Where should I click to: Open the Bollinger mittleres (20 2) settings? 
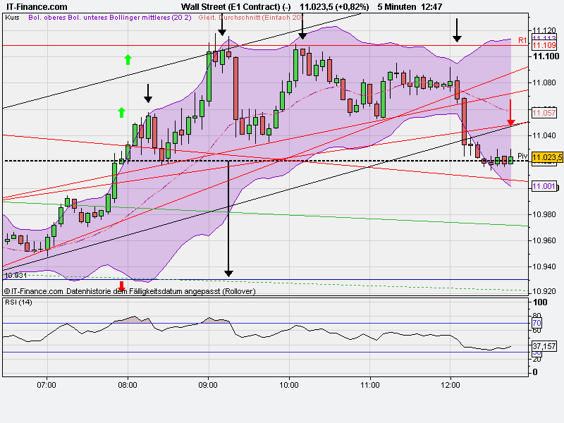(x=152, y=20)
